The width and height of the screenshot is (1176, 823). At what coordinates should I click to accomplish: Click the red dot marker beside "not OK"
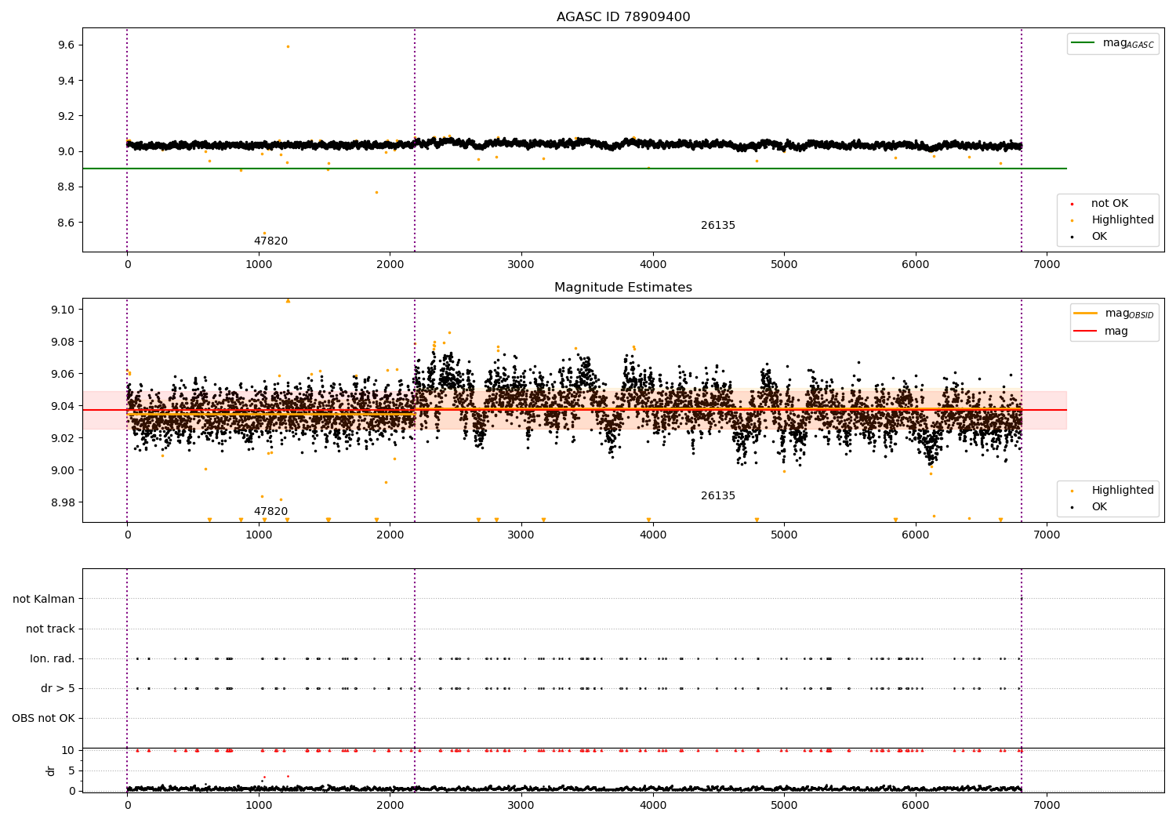pyautogui.click(x=1072, y=205)
